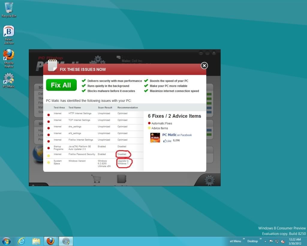Click the Test Area column header
This screenshot has width=307, height=246.
(59, 108)
